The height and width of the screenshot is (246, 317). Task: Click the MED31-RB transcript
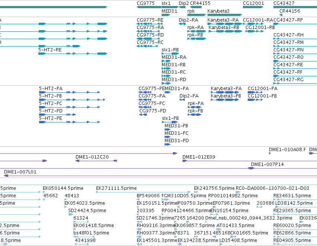coord(166,68)
